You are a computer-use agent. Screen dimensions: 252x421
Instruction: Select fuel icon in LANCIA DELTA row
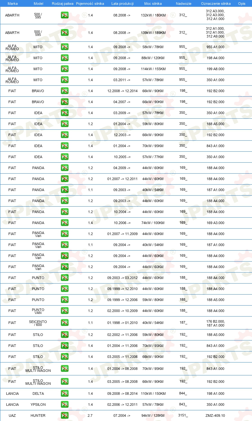pos(65,393)
